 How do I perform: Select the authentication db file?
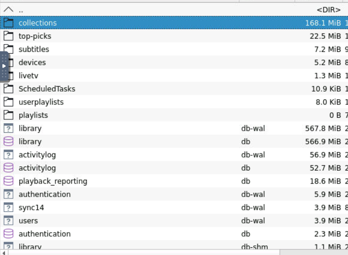coord(45,234)
